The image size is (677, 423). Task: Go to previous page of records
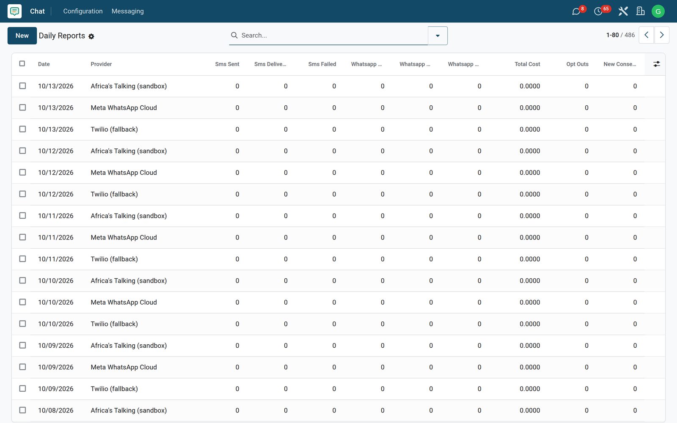[646, 35]
